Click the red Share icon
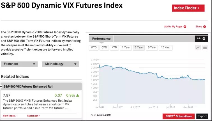 [205, 27]
